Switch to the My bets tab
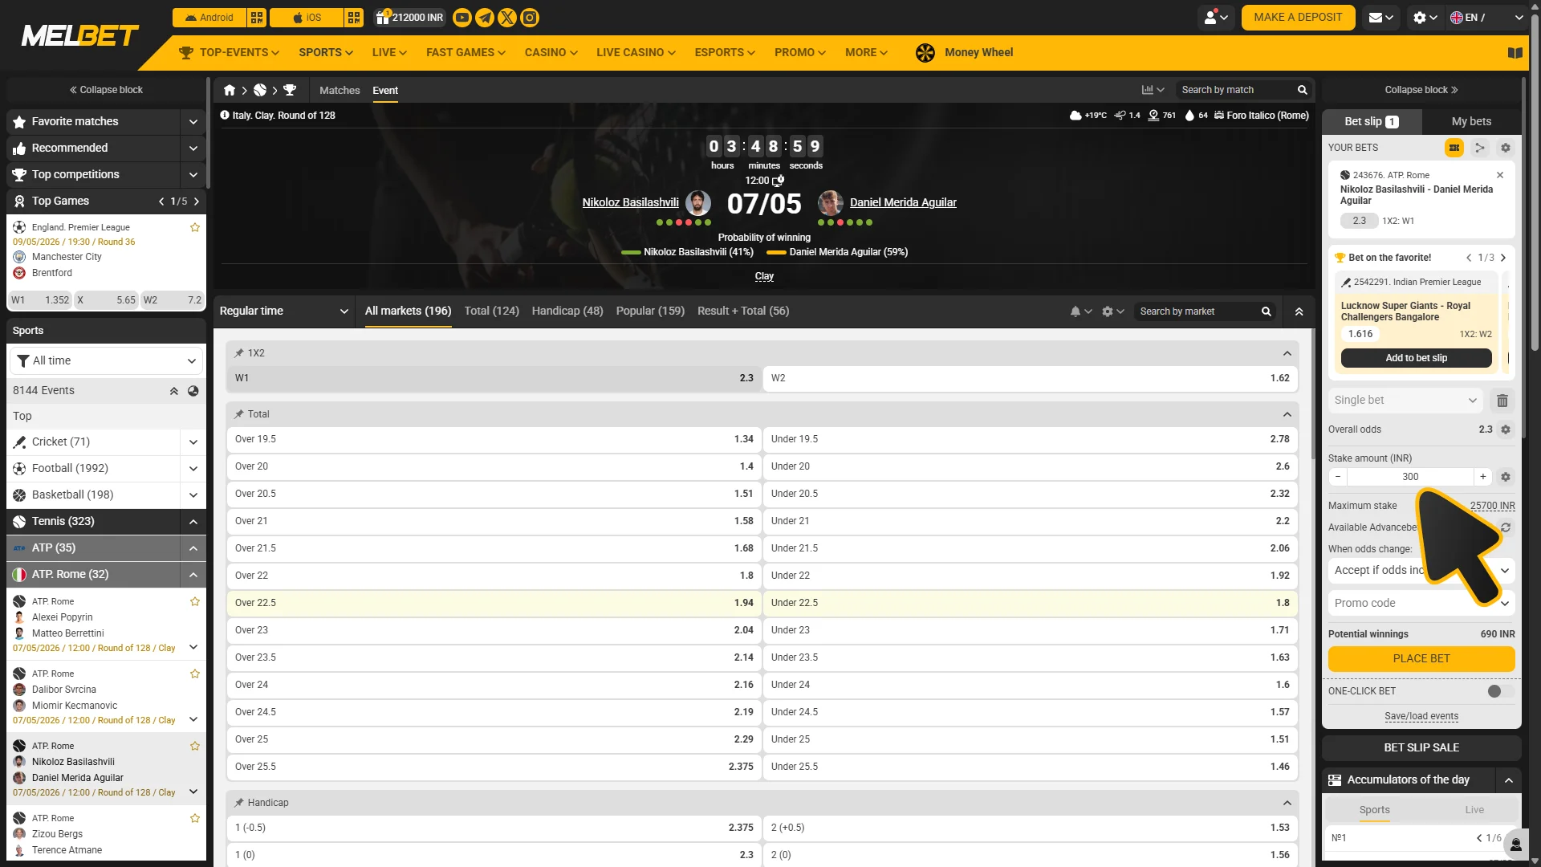1541x867 pixels. click(x=1471, y=122)
